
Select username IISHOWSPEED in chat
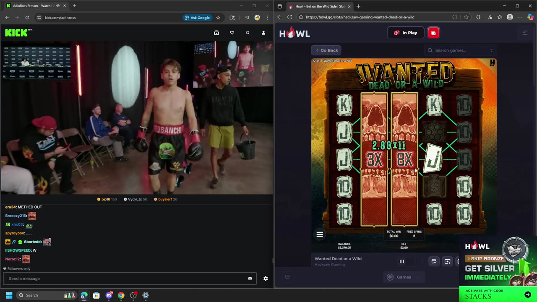pos(18,250)
